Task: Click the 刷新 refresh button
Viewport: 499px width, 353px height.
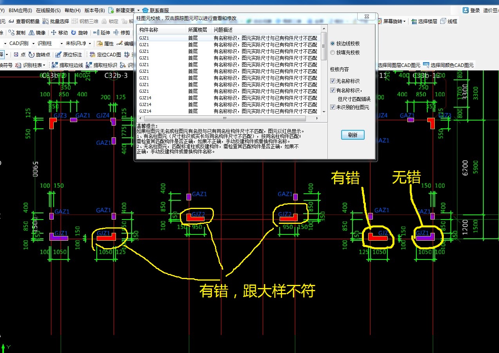Action: coord(353,135)
